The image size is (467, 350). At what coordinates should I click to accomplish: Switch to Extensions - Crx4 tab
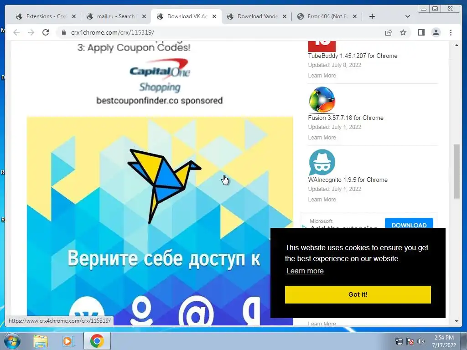click(x=45, y=16)
